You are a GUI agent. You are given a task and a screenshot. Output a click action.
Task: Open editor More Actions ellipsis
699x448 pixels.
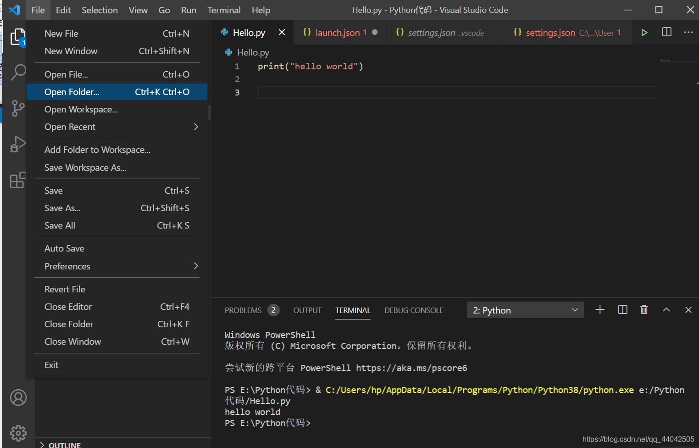(x=688, y=32)
